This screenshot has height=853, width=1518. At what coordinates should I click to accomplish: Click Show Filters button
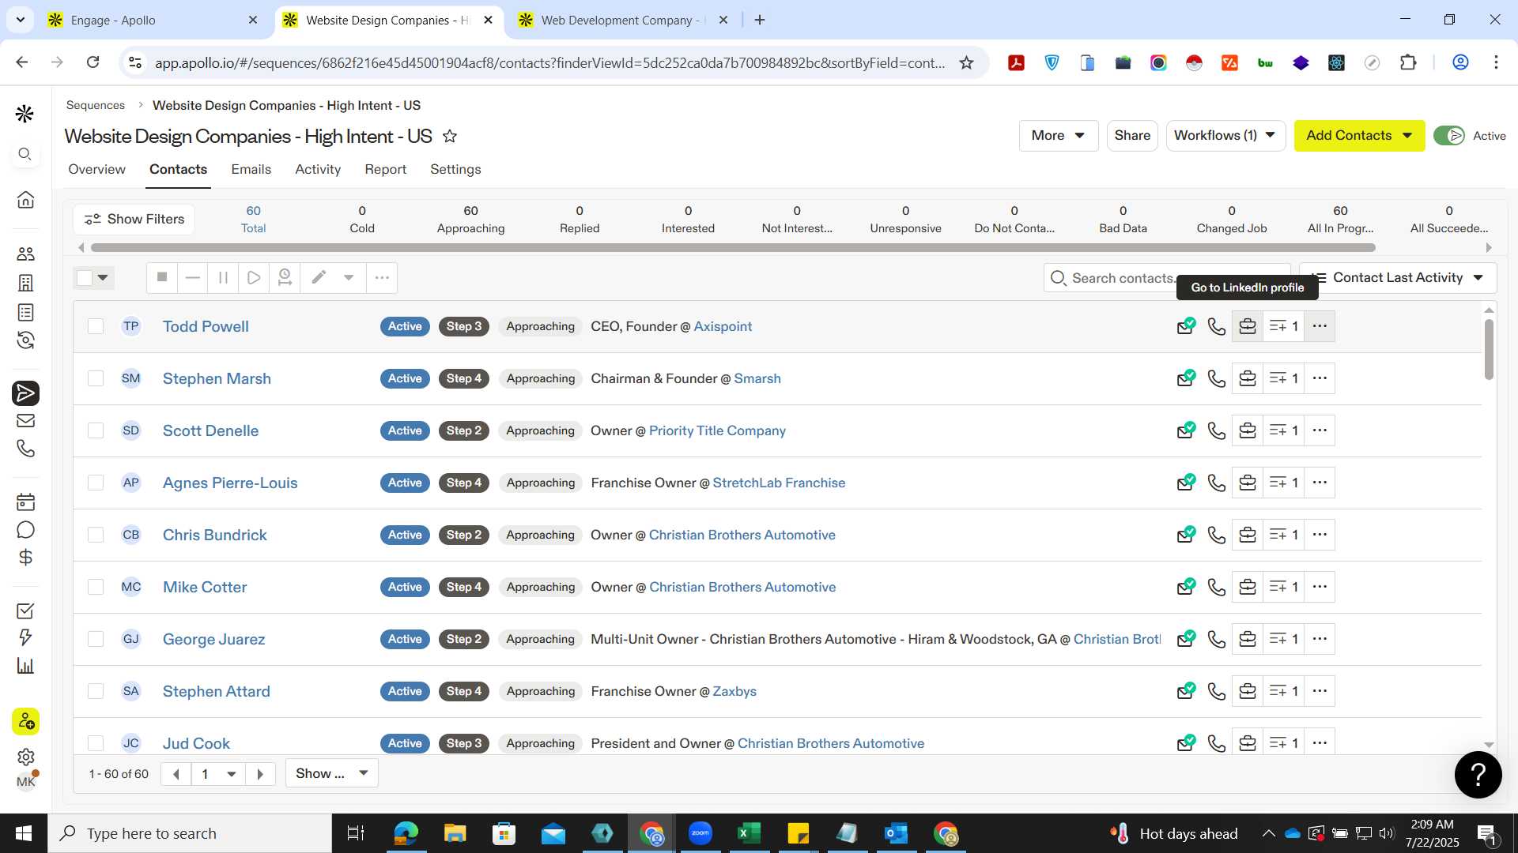coord(134,219)
